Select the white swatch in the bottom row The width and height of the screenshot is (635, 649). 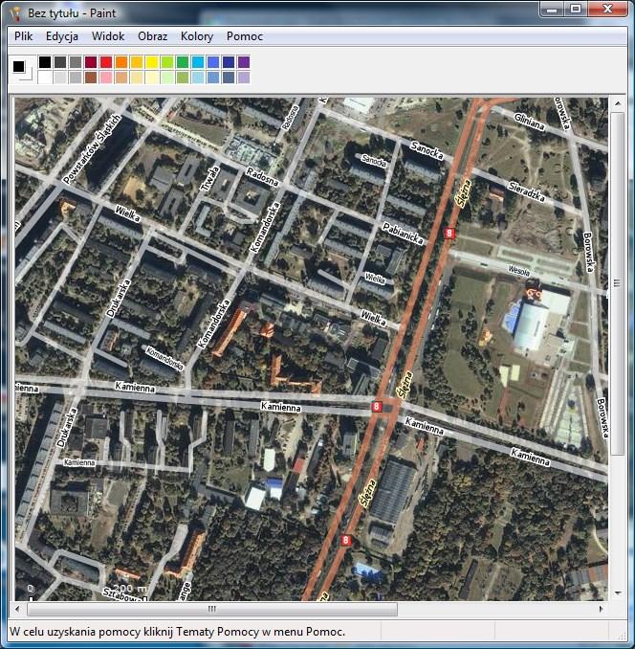(45, 77)
